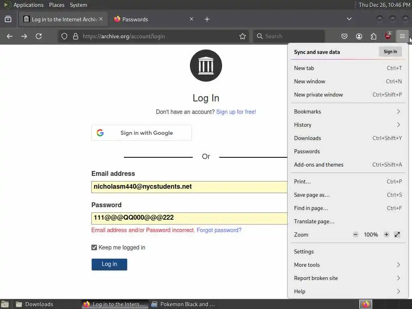Click the Internet Archive logo

coord(206,66)
